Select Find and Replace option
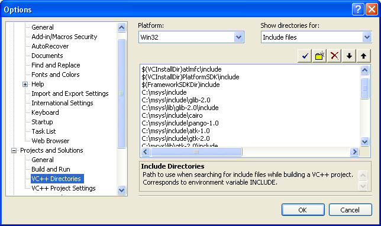381x226 pixels. coord(56,65)
